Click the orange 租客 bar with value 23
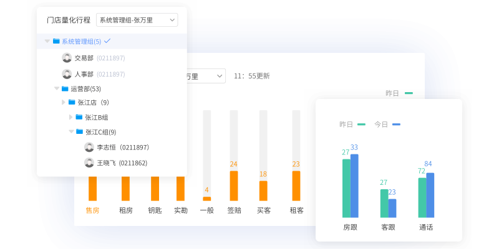 [x=296, y=186]
